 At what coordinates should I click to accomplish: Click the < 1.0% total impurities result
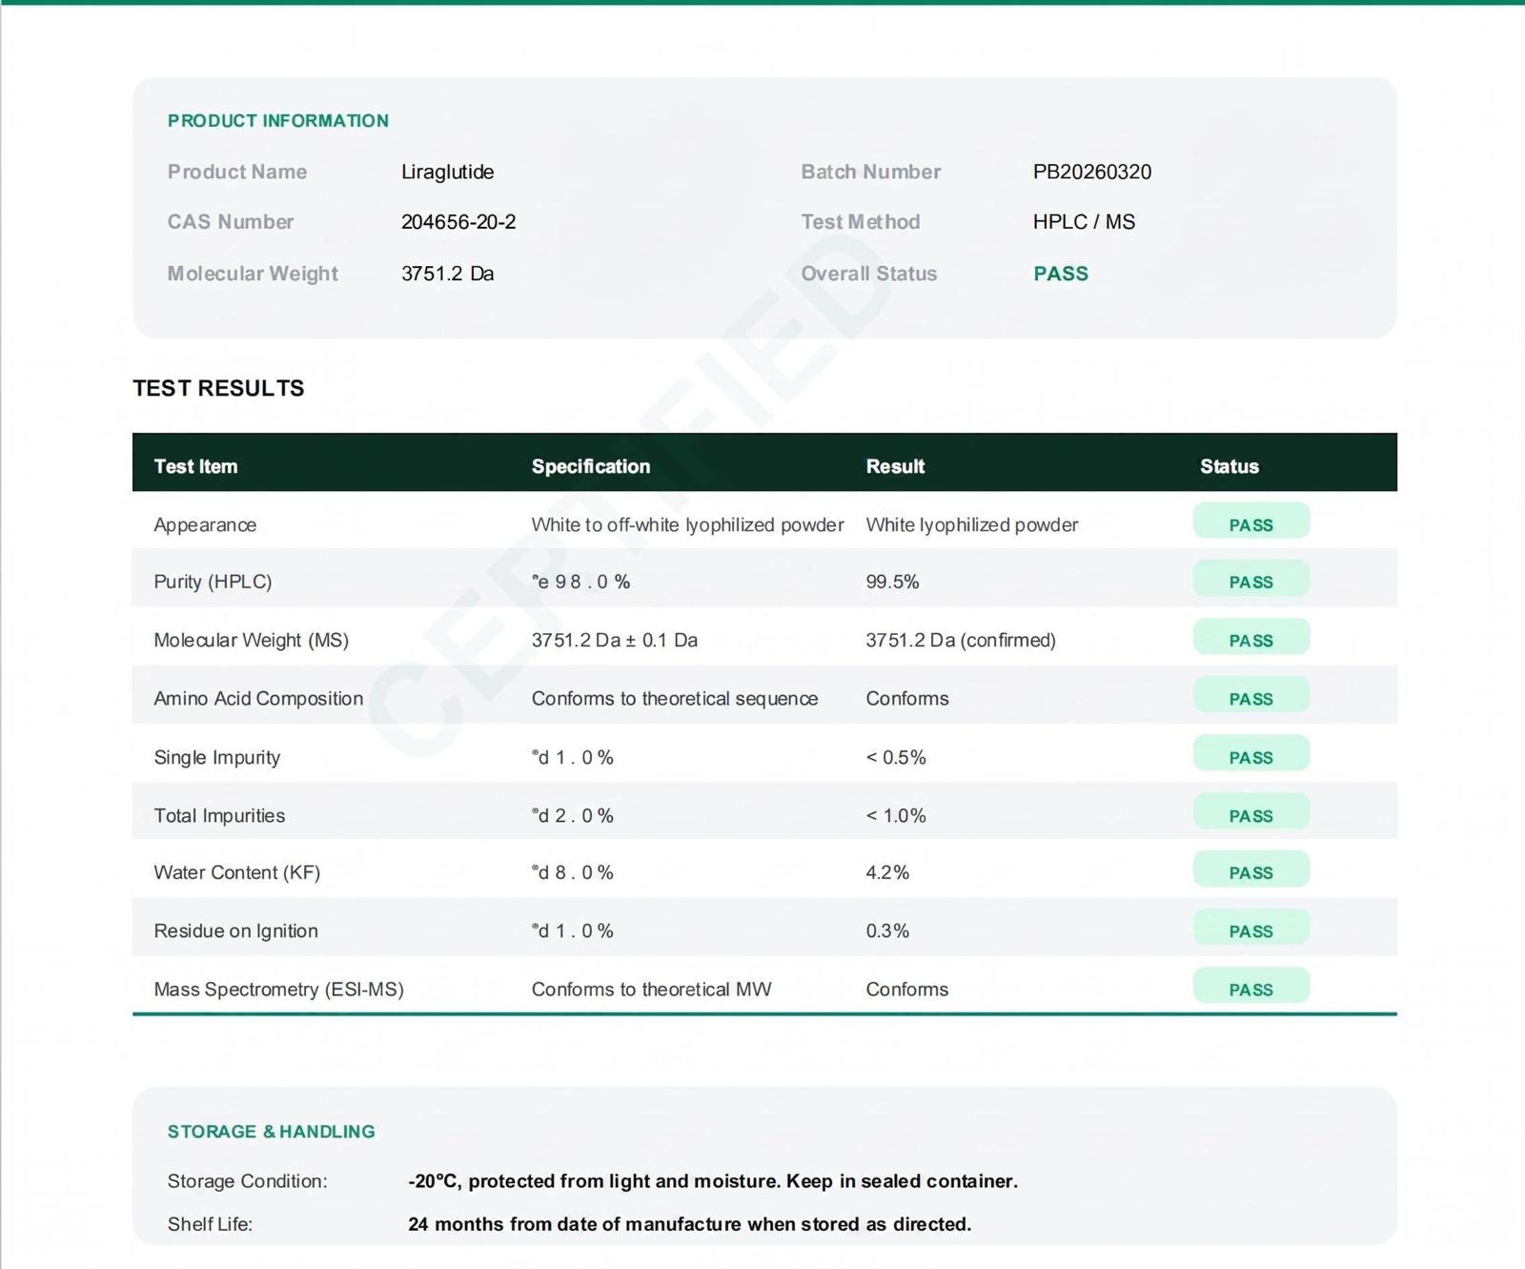pyautogui.click(x=896, y=815)
